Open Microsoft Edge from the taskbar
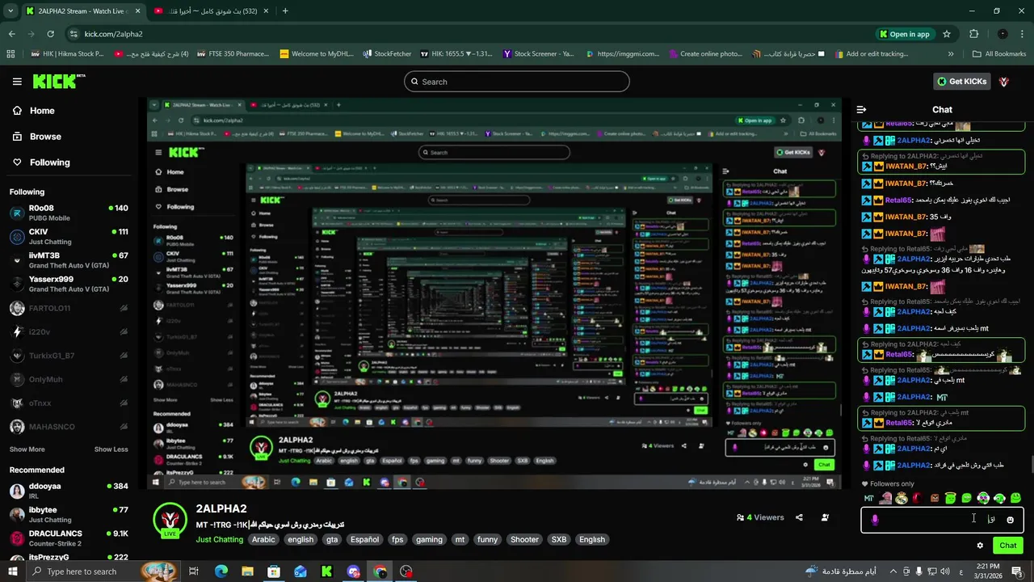 point(221,571)
